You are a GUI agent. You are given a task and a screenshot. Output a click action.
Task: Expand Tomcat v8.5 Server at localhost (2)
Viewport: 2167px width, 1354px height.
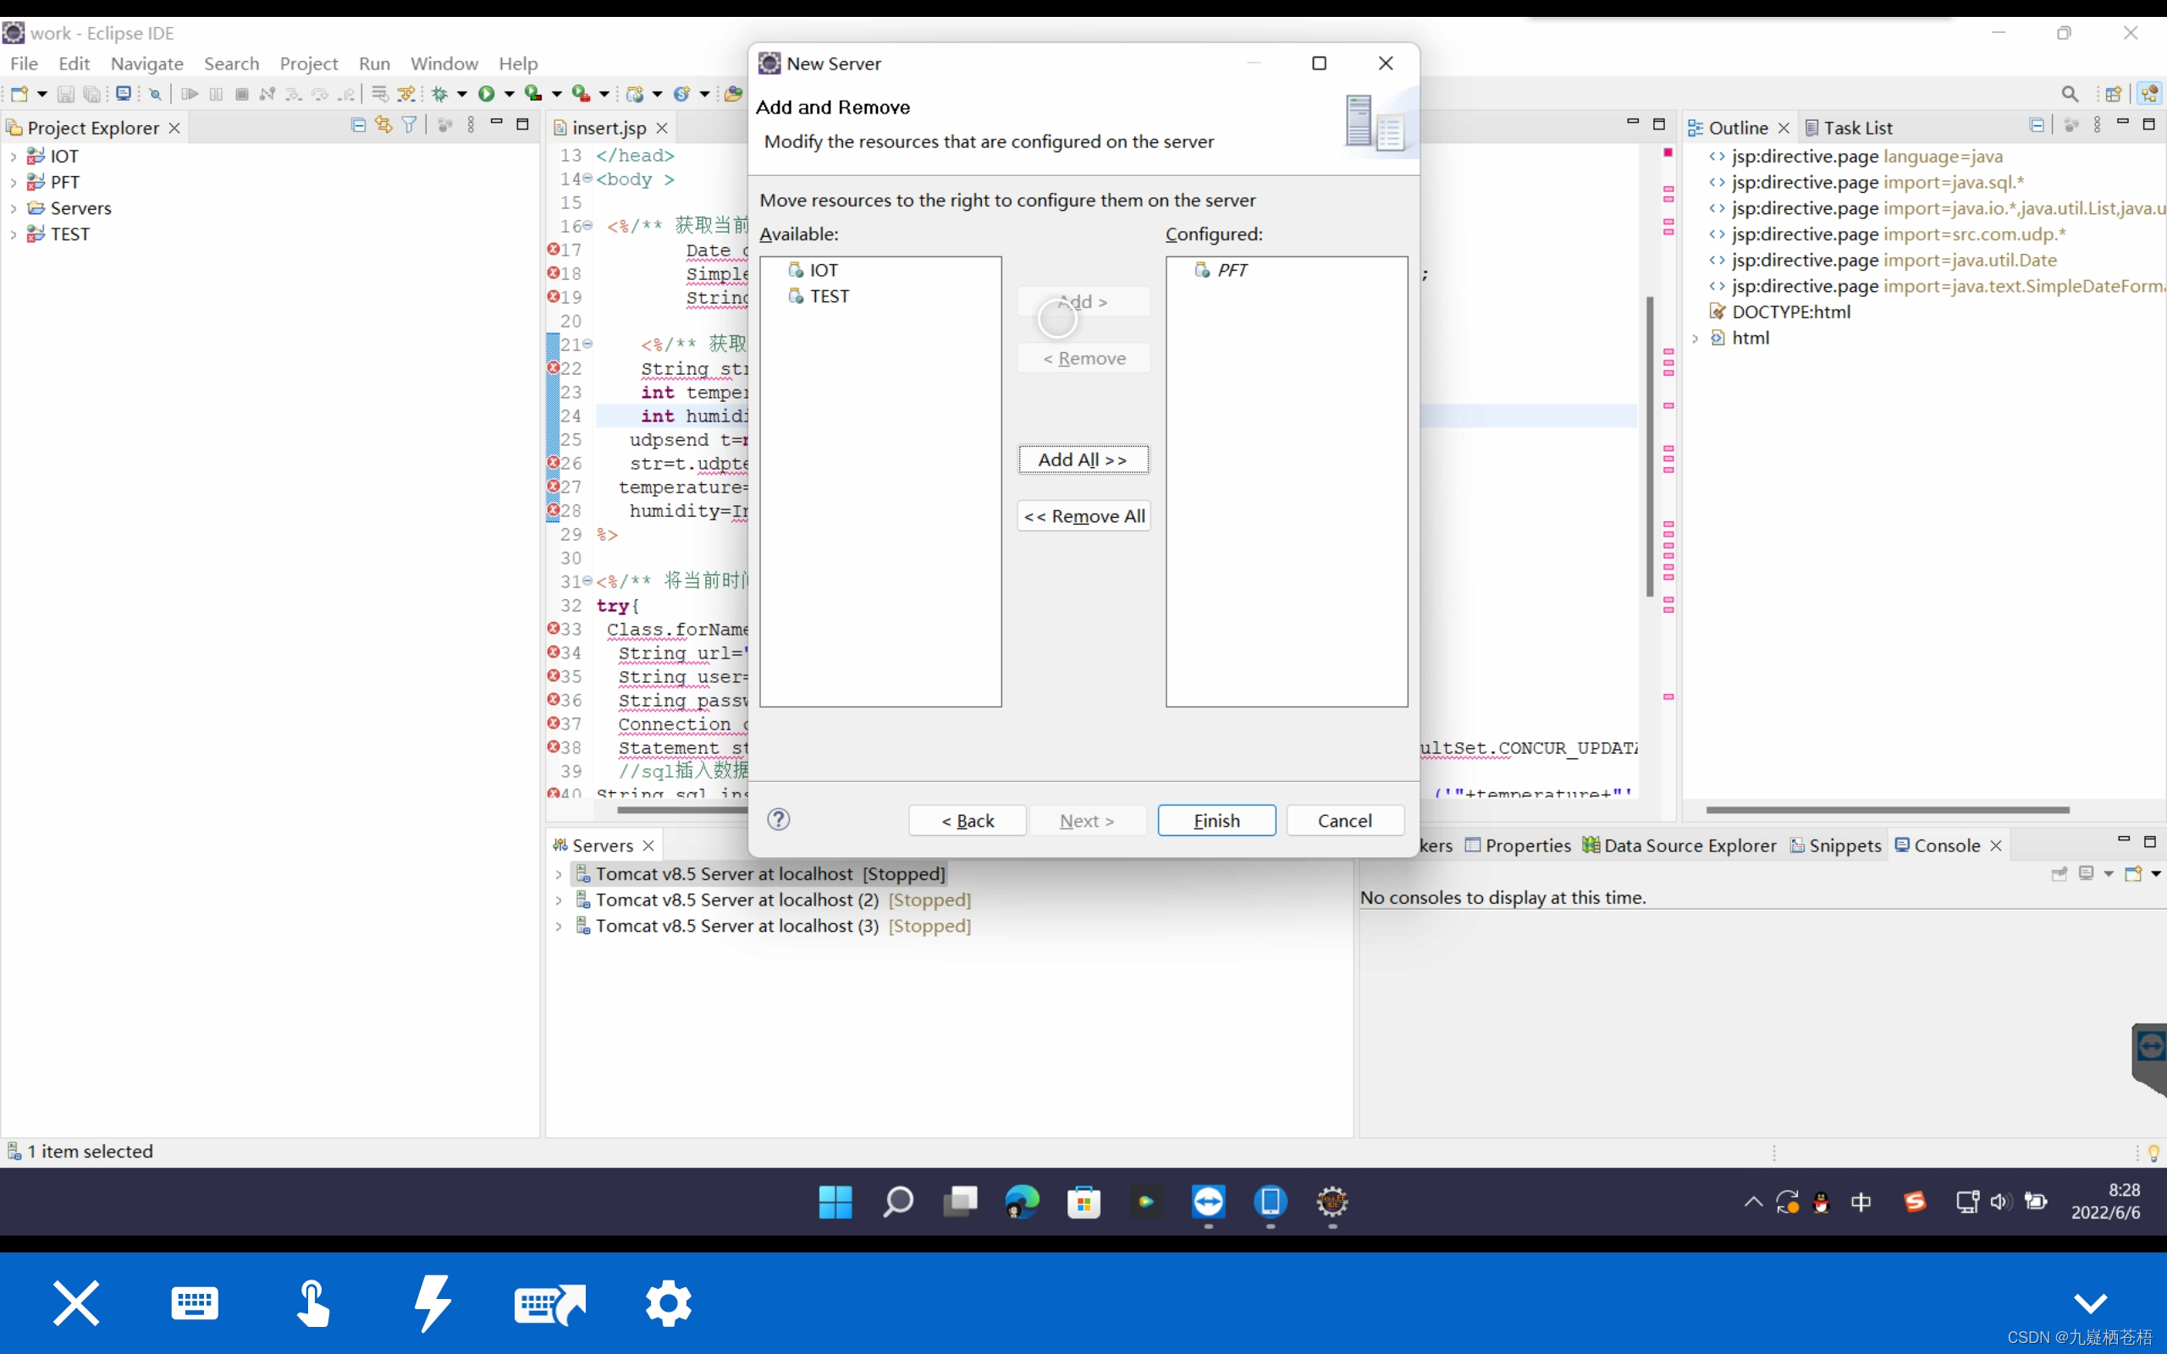coord(559,899)
